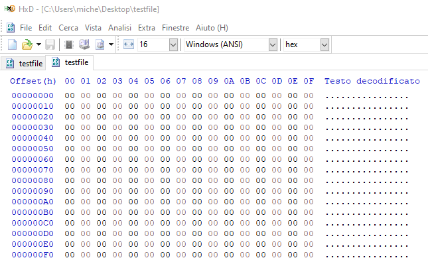Click column header 0F
The height and width of the screenshot is (260, 428).
pos(309,81)
